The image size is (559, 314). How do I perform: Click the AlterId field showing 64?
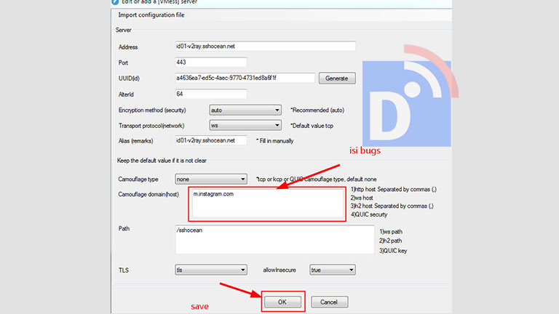[210, 94]
